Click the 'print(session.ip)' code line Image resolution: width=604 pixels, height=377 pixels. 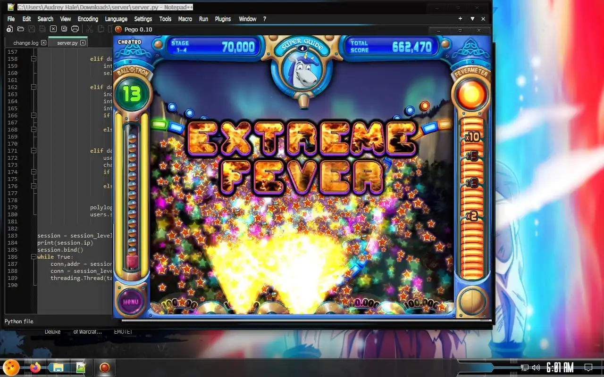pos(65,243)
